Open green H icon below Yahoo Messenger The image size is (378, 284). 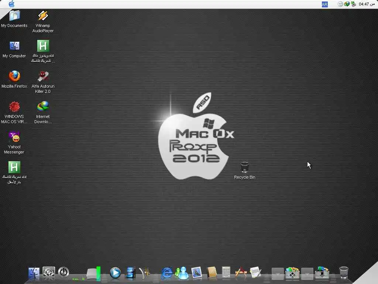tap(14, 167)
